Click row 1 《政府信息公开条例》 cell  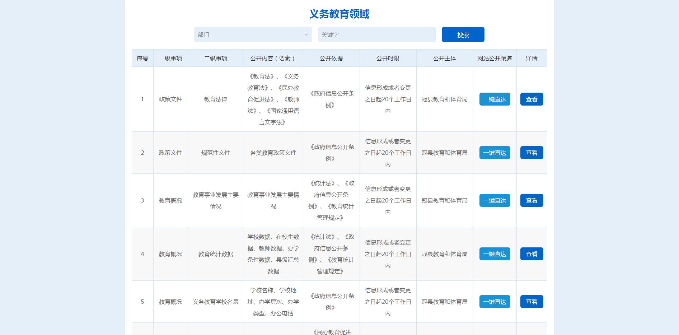(331, 99)
